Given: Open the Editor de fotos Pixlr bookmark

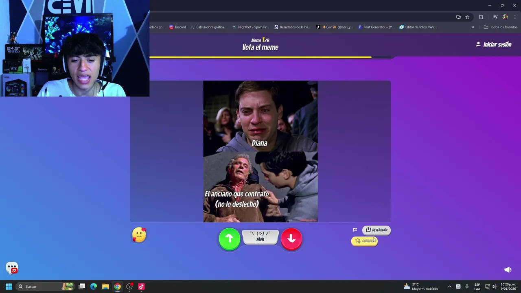Looking at the screenshot, I should pos(418,27).
